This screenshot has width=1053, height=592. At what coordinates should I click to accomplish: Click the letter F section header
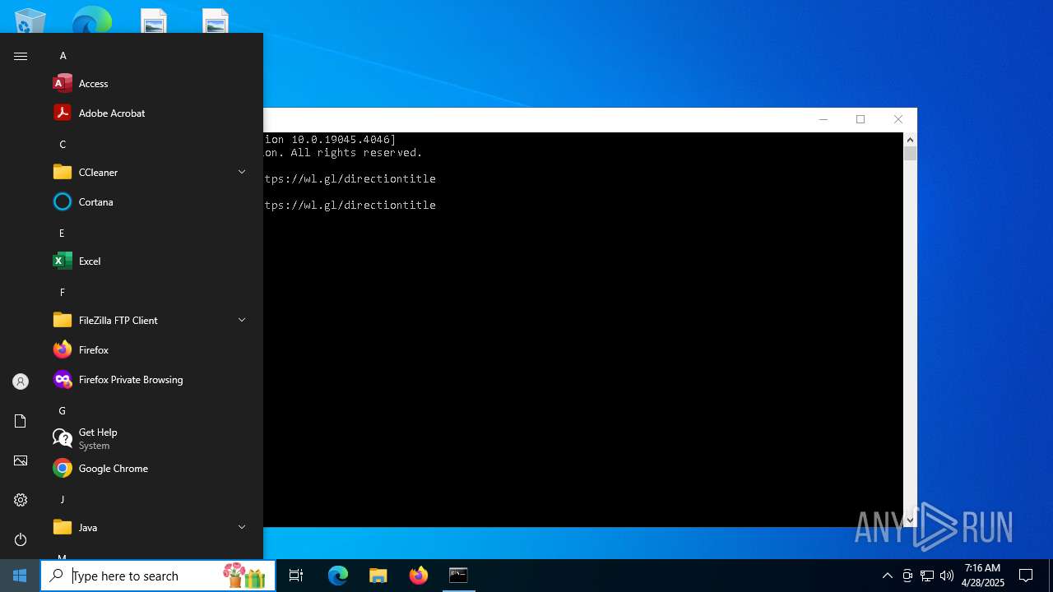click(62, 292)
